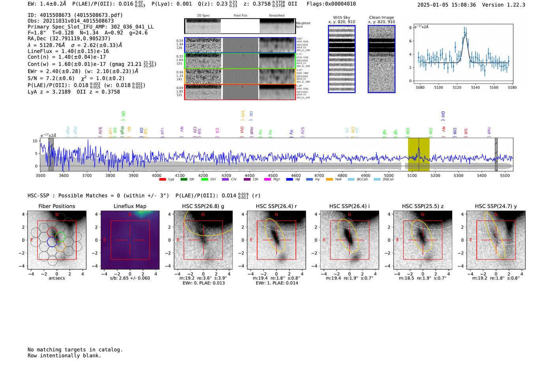Screen dimensions: 553x377
Task: Click the green fiber circle in Fiber Positions
Action: click(60, 237)
